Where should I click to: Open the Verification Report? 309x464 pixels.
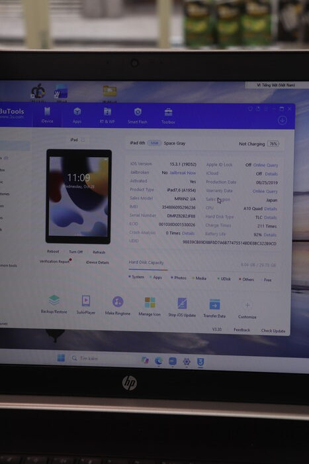[54, 262]
